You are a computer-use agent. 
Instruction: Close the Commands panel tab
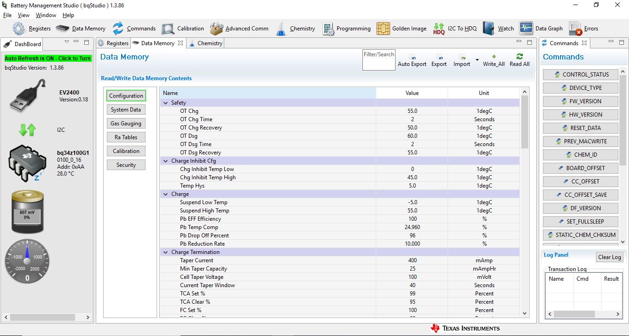[584, 43]
